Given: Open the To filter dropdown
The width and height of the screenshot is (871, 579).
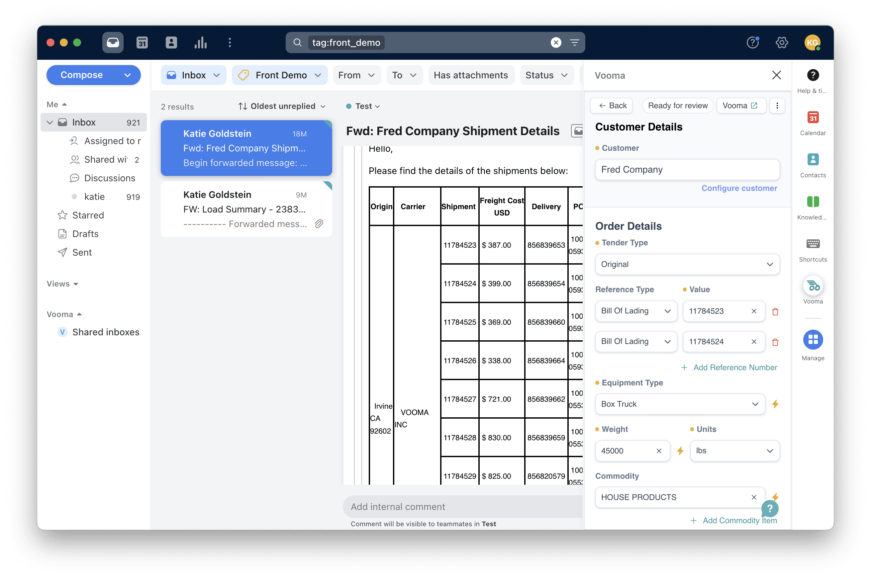Looking at the screenshot, I should click(x=404, y=75).
